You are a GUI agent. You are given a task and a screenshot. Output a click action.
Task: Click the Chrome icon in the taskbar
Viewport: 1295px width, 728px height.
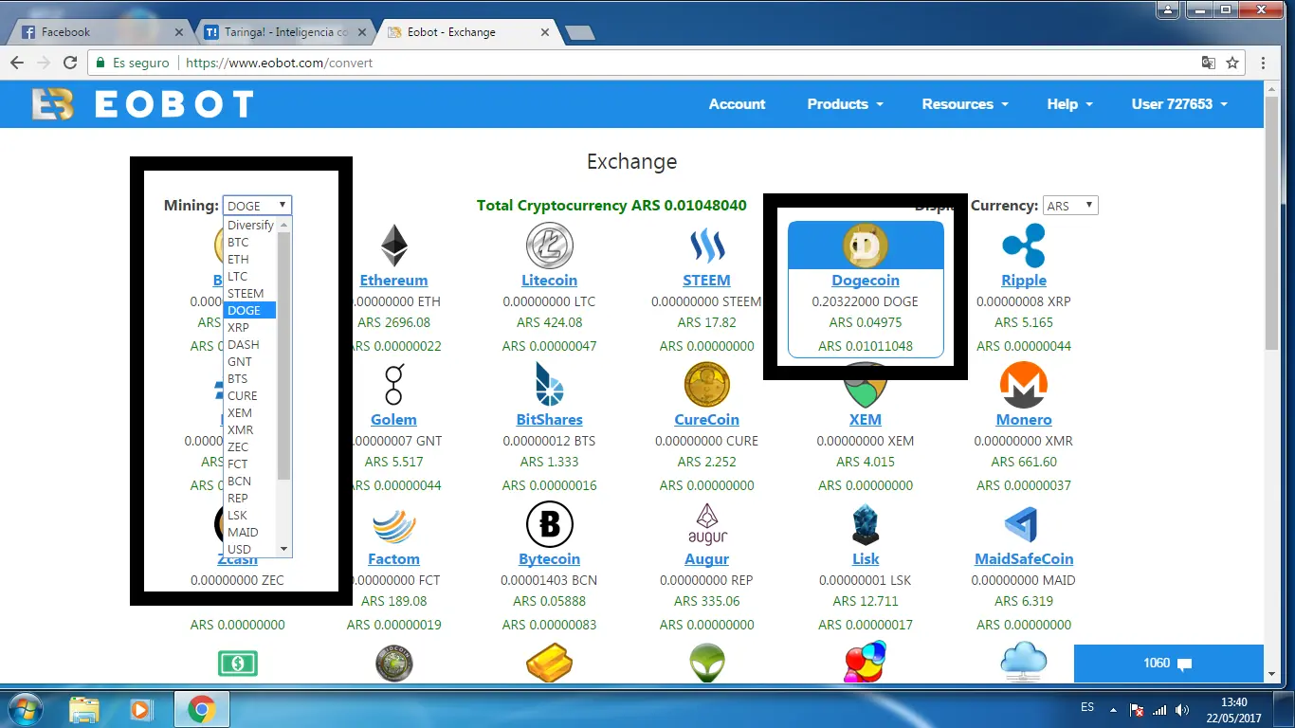[201, 708]
